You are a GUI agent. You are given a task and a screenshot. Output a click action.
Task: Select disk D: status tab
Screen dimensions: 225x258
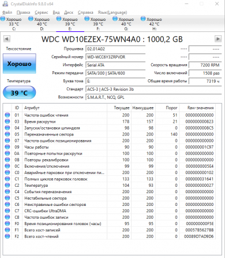click(42, 24)
